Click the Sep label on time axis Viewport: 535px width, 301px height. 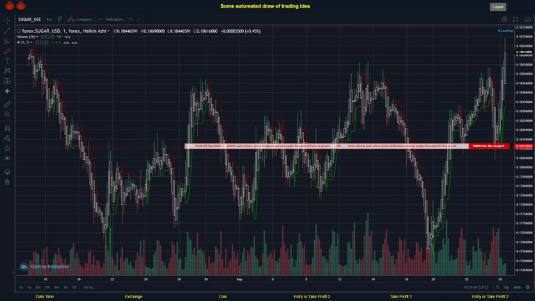239,279
